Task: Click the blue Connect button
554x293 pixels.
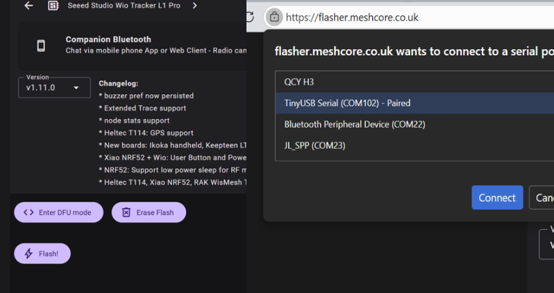Action: [x=497, y=197]
